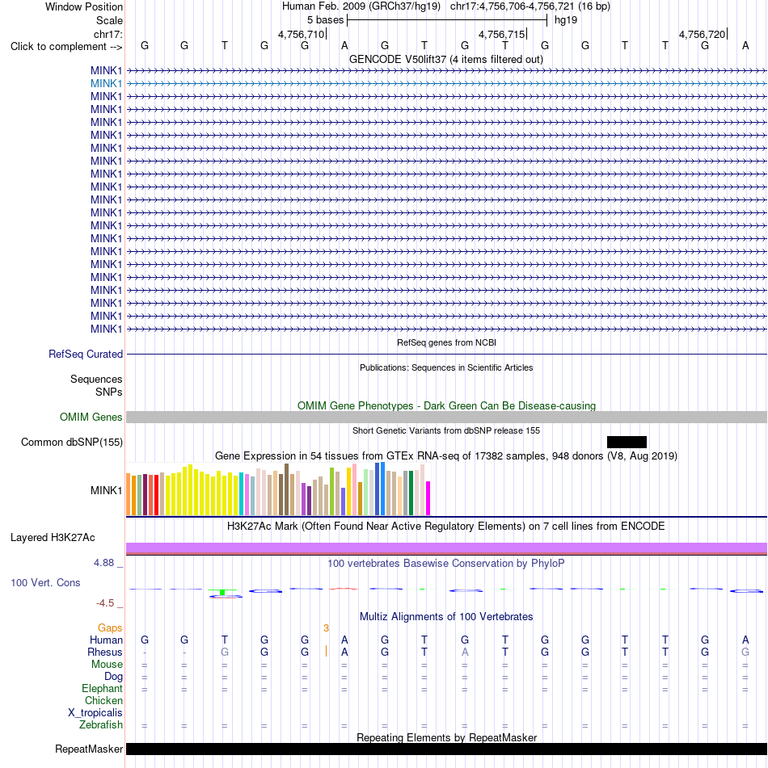
Task: Click the Common dbSNP(155) label
Action: (72, 442)
